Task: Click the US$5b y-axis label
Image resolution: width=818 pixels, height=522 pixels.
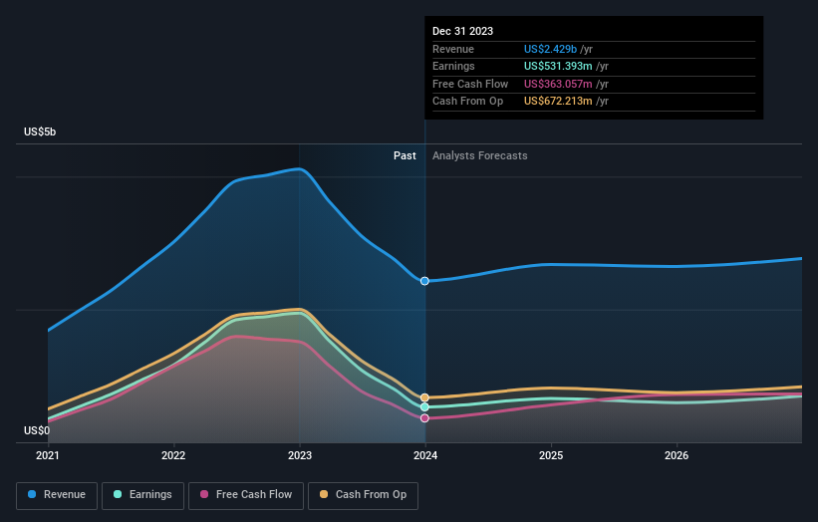Action: click(x=40, y=131)
